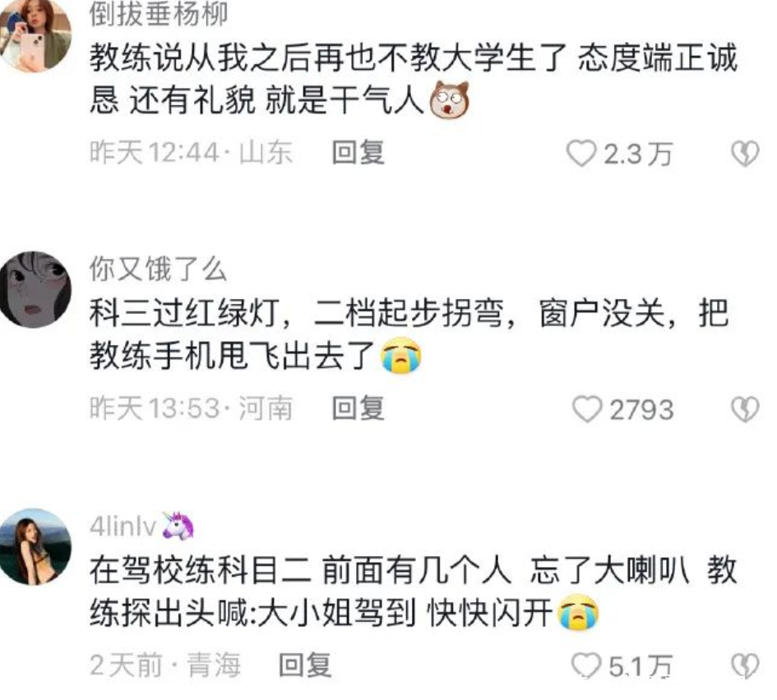Open username 倒拔垂杨柳 profile link
The image size is (777, 700).
159,14
